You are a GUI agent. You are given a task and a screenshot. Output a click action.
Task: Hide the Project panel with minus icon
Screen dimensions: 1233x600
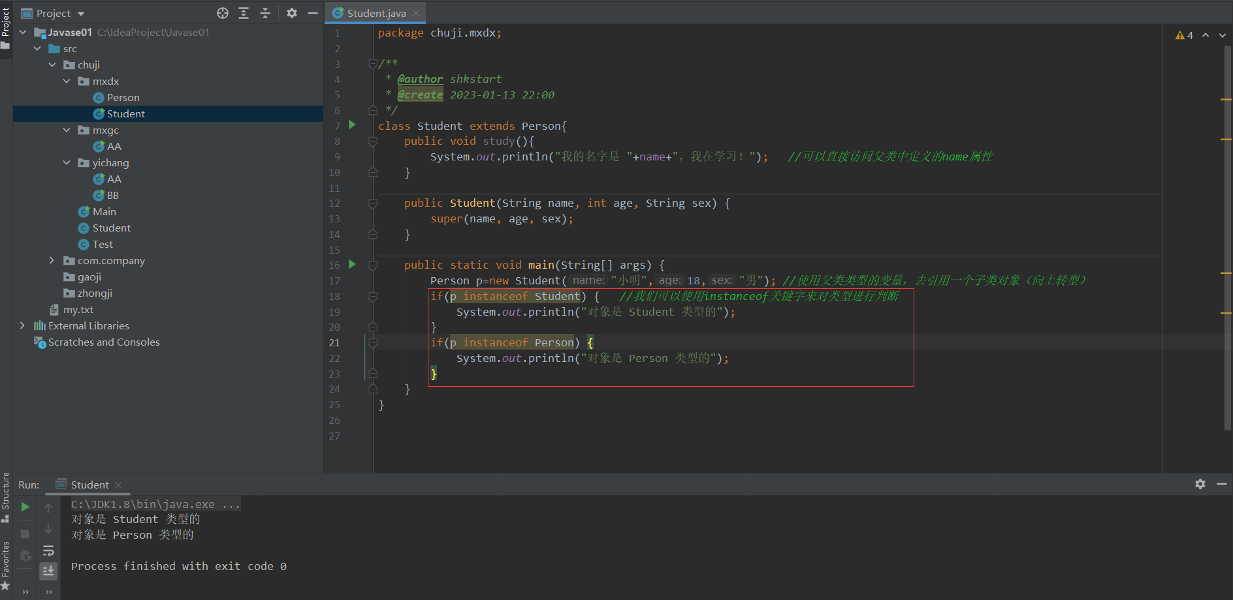(x=313, y=13)
